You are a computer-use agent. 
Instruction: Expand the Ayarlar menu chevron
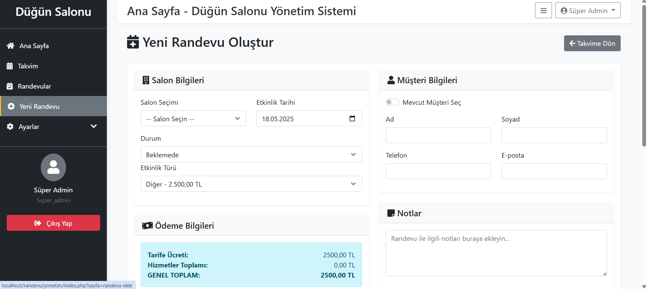(94, 126)
